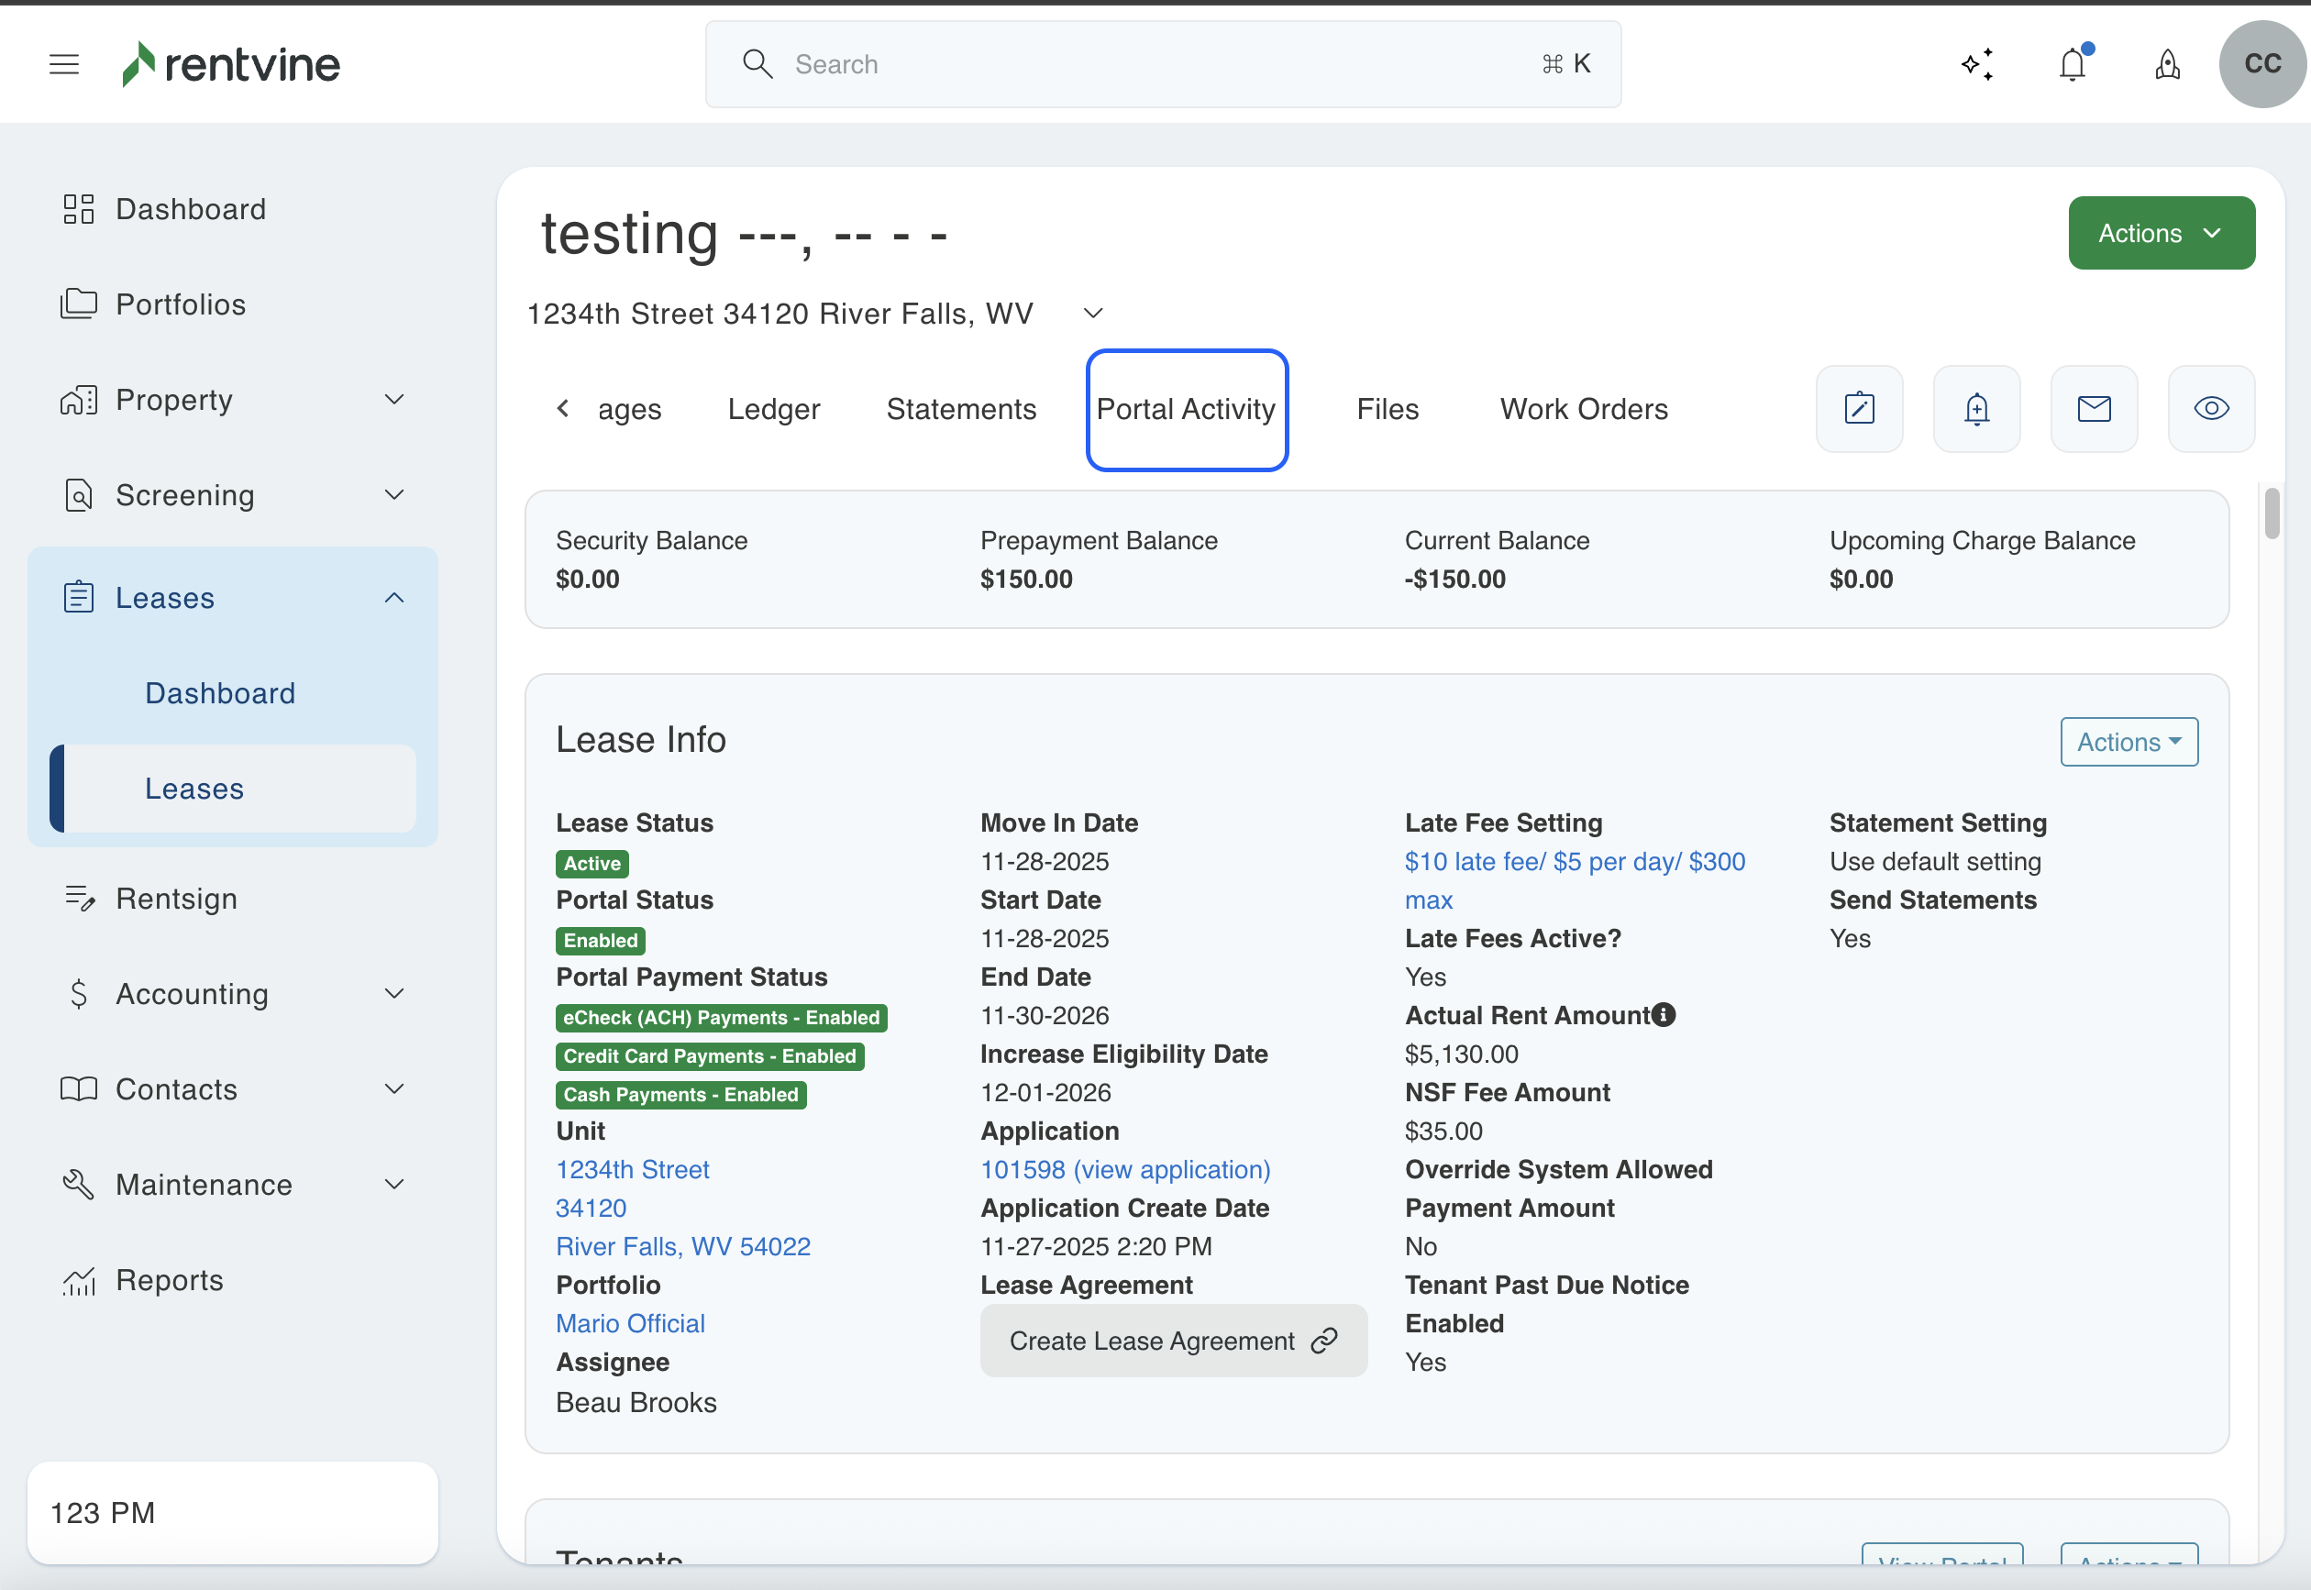The height and width of the screenshot is (1590, 2311).
Task: Open the hamburger menu icon
Action: pyautogui.click(x=64, y=65)
